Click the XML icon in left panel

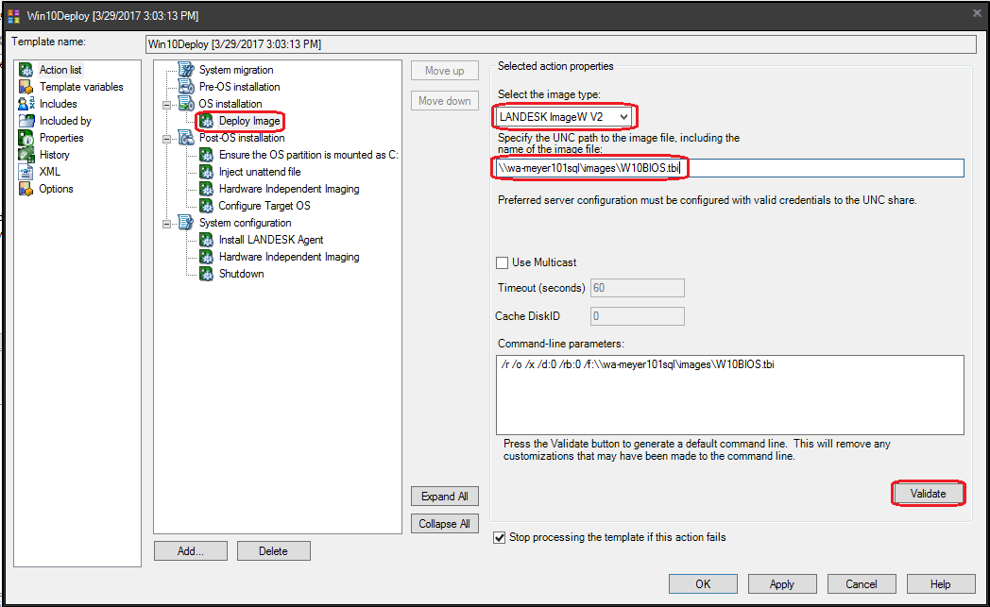pos(26,172)
